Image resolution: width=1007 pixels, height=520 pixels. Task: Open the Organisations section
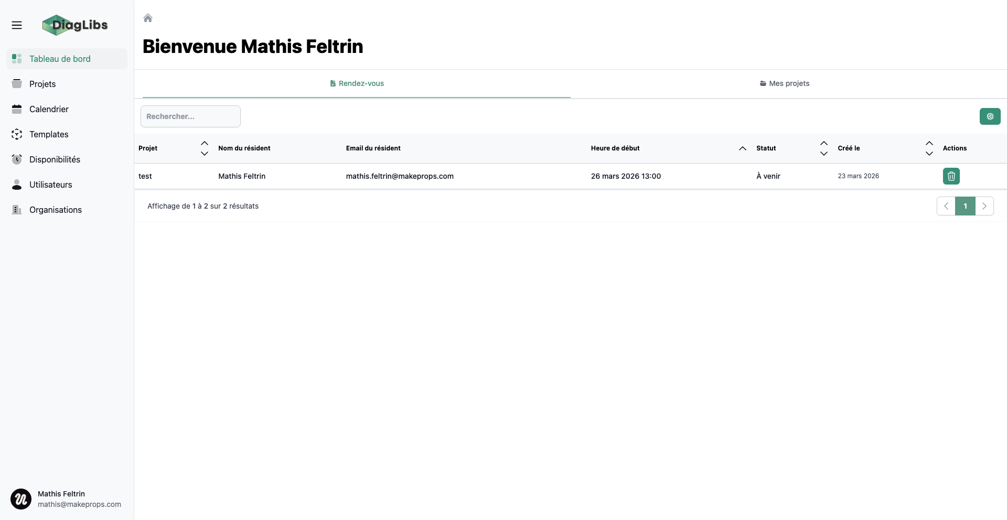(x=55, y=210)
